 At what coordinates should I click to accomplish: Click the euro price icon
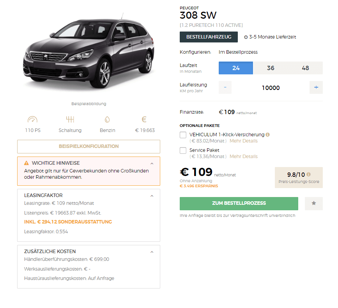pos(144,119)
